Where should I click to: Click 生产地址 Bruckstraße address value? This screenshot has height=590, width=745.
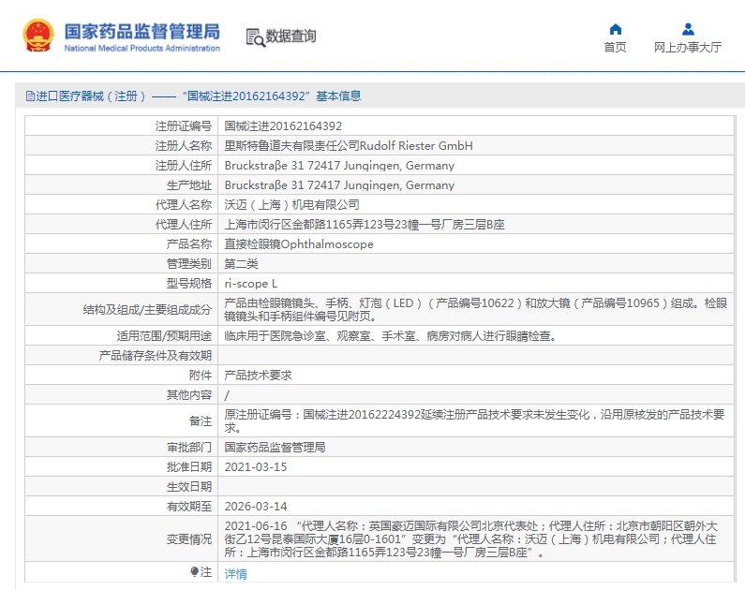[x=339, y=185]
